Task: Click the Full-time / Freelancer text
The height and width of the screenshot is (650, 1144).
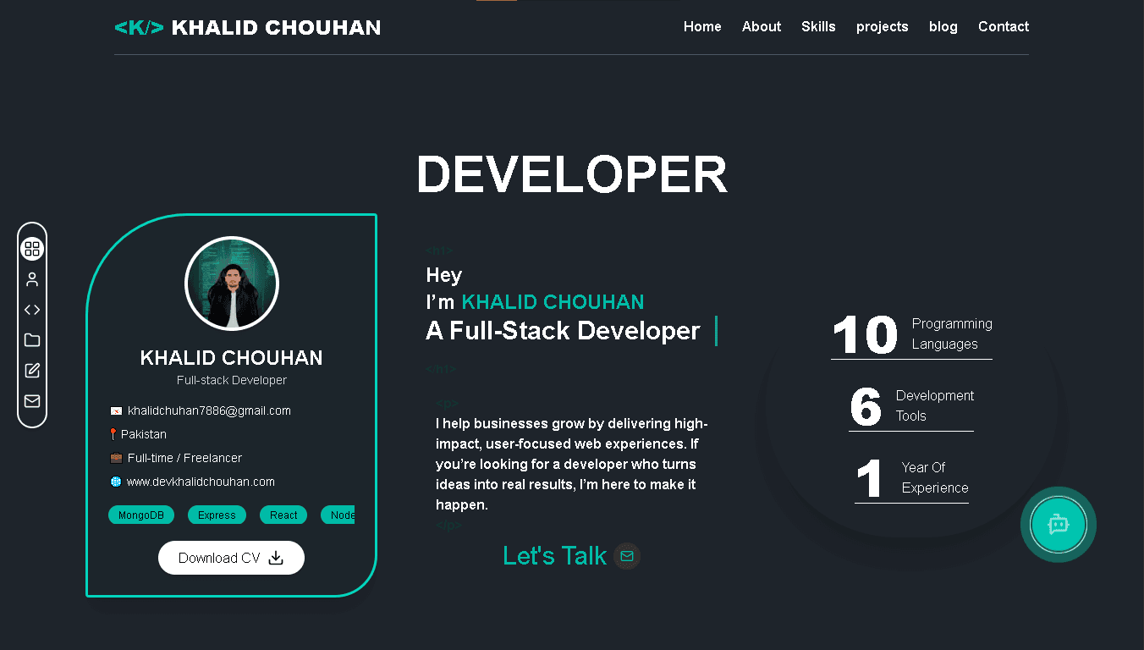Action: (184, 458)
